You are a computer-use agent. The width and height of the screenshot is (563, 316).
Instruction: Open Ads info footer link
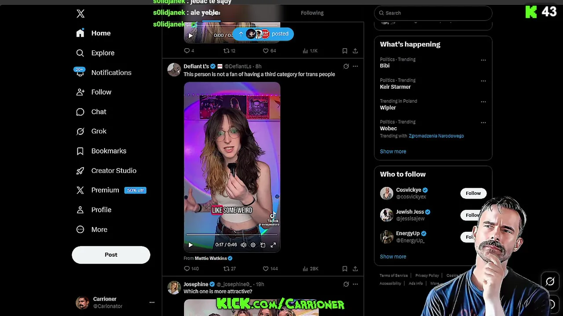(x=416, y=284)
